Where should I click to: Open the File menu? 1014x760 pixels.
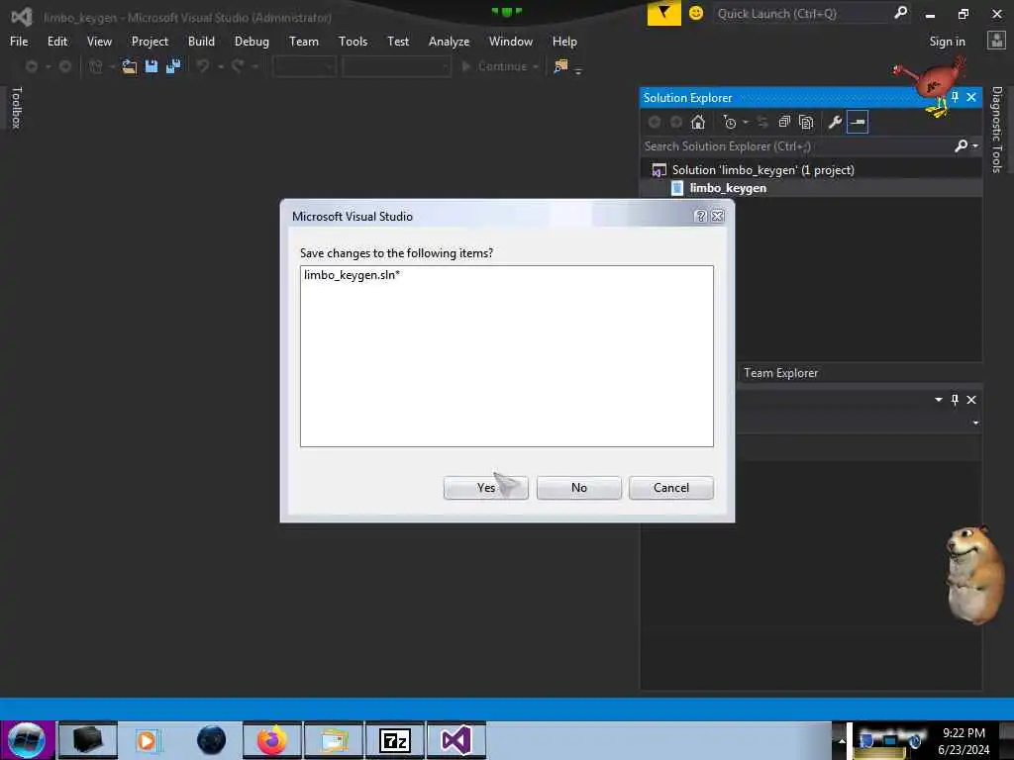(x=19, y=42)
